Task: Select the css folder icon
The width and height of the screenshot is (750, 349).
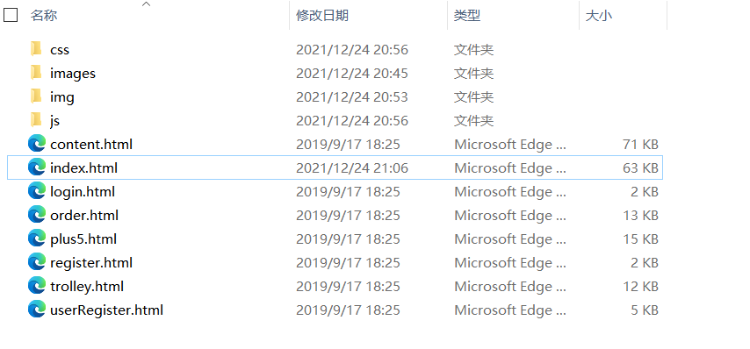Action: [x=36, y=49]
